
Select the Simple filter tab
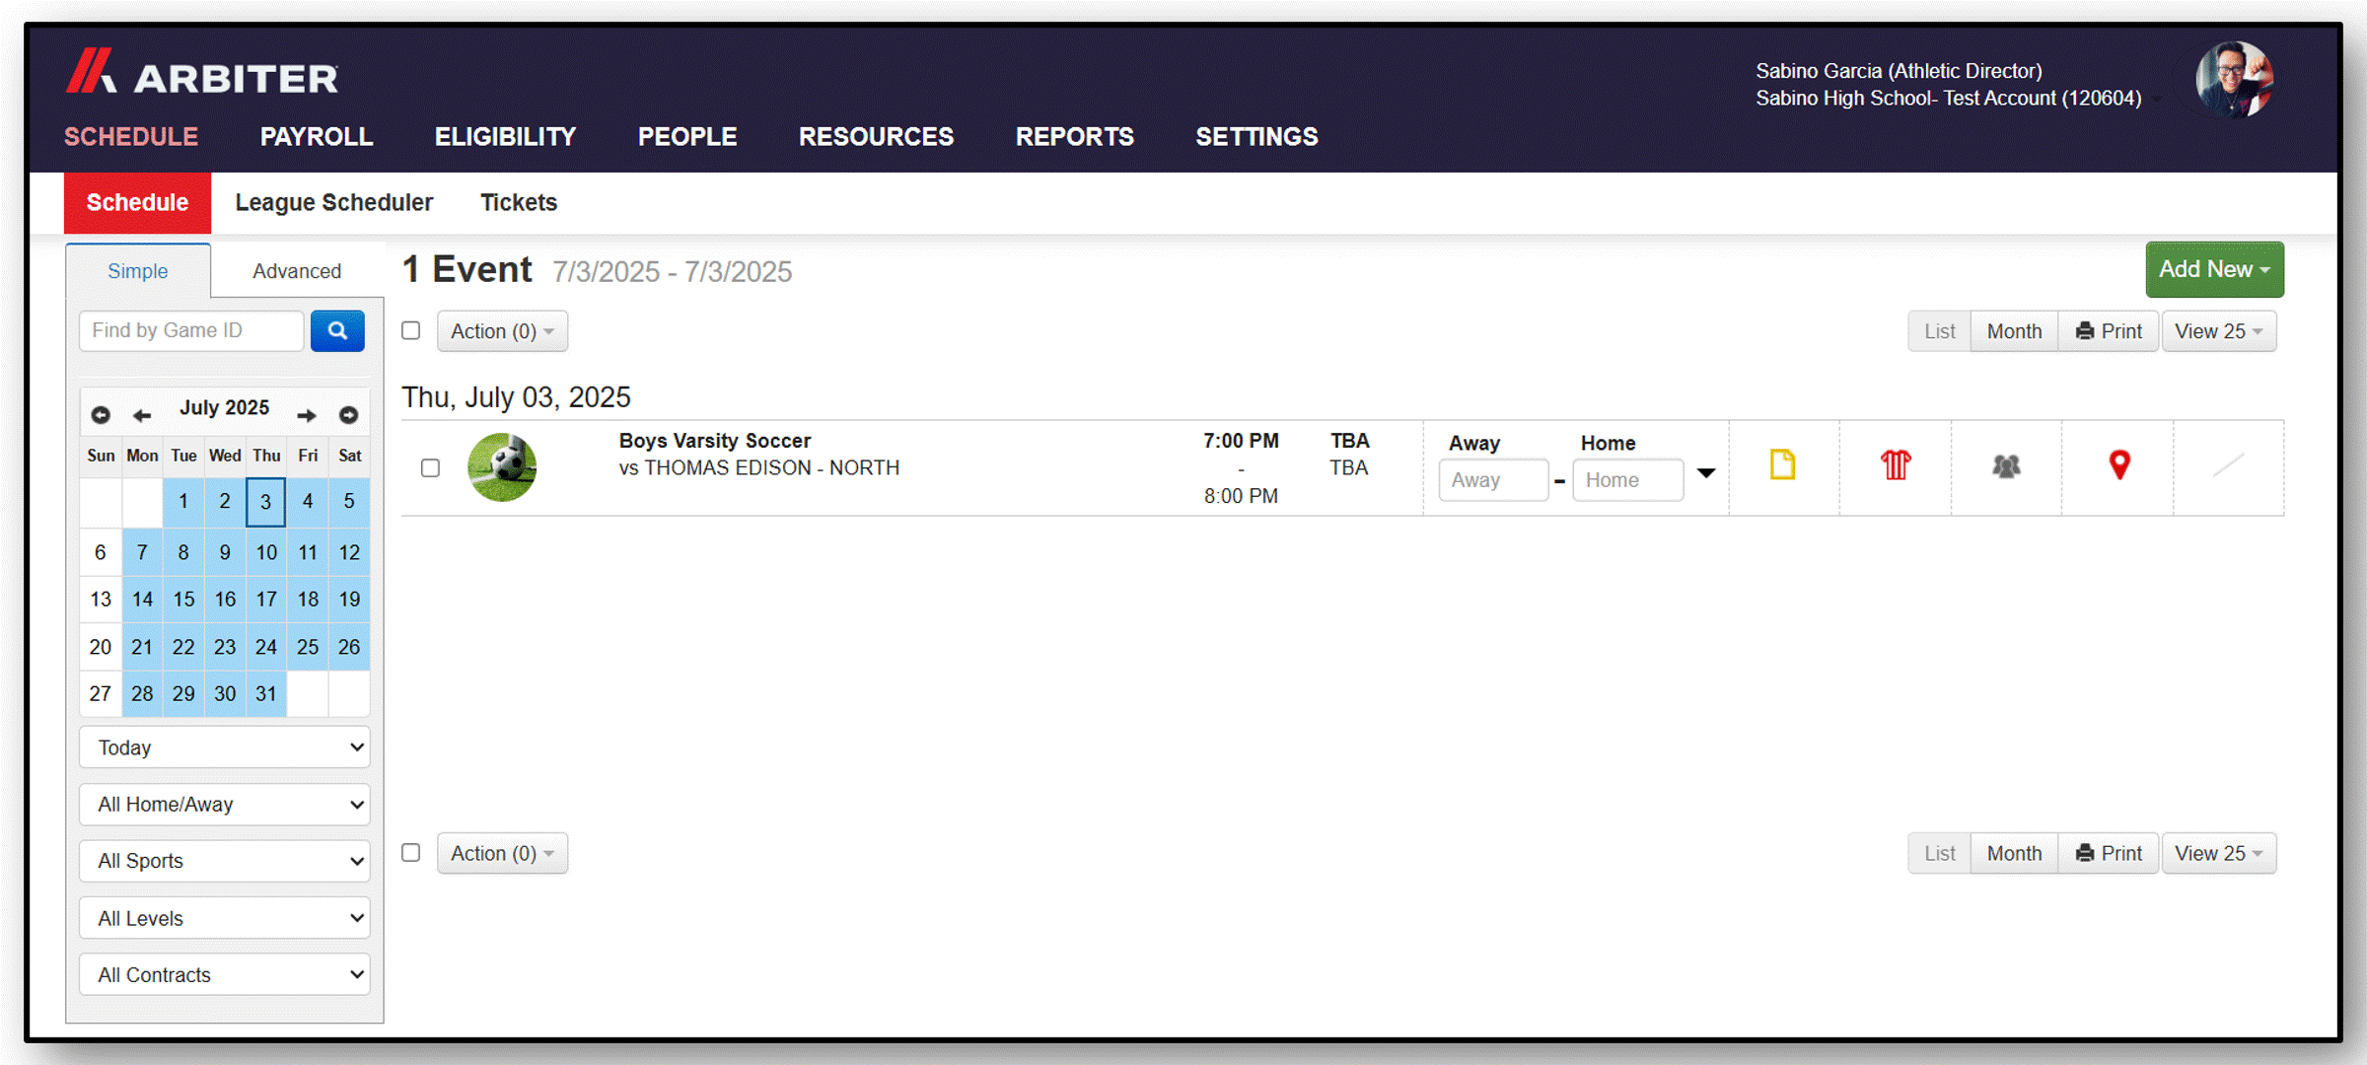coord(138,271)
